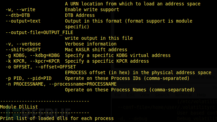Open File menu in background terminal window
Screen dimensions: 217x122
[x=118, y=95]
